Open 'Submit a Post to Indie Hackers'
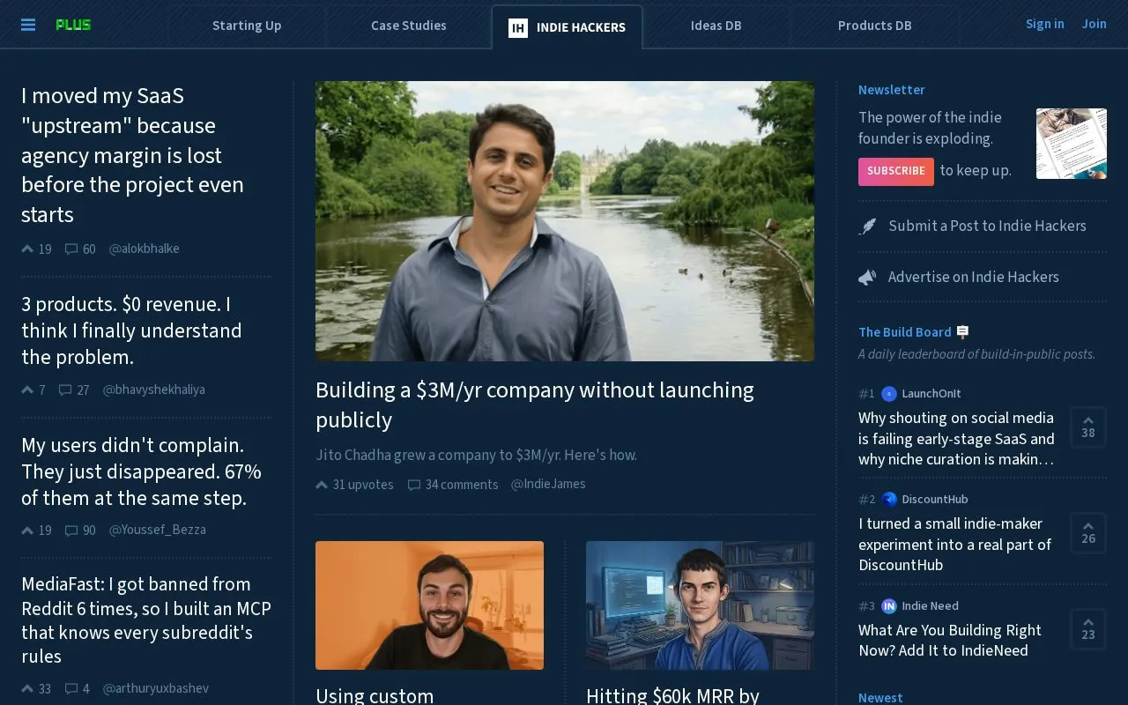The image size is (1128, 705). 987,226
